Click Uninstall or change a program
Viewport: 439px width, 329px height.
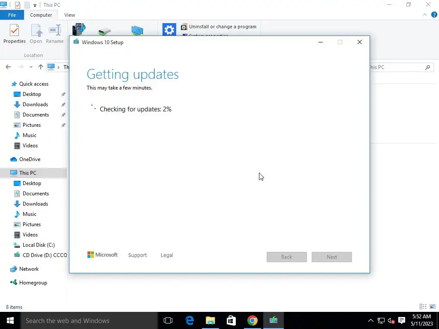219,27
